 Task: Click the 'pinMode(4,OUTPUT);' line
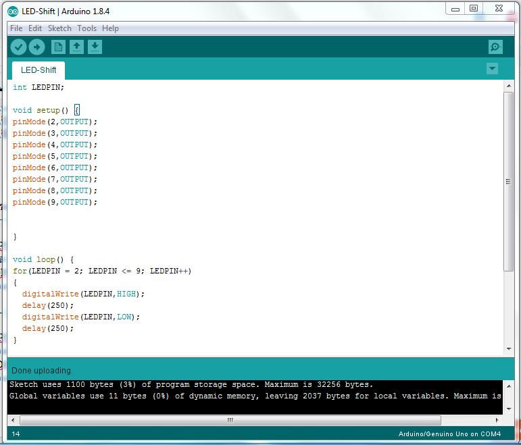click(x=55, y=145)
